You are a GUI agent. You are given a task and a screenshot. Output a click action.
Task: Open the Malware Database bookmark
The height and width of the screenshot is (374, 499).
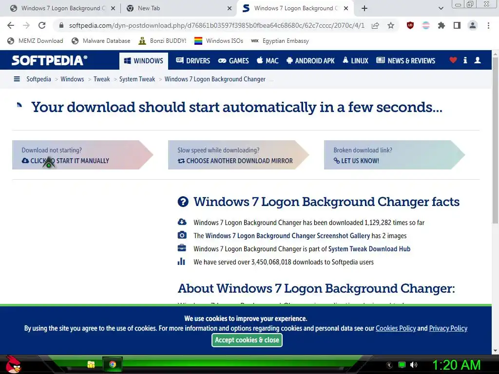pos(101,41)
